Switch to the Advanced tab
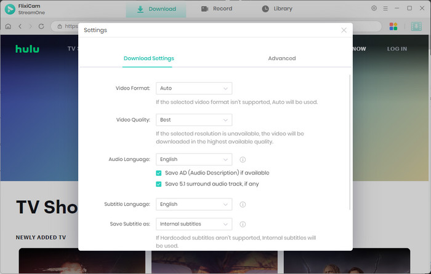 coord(281,58)
